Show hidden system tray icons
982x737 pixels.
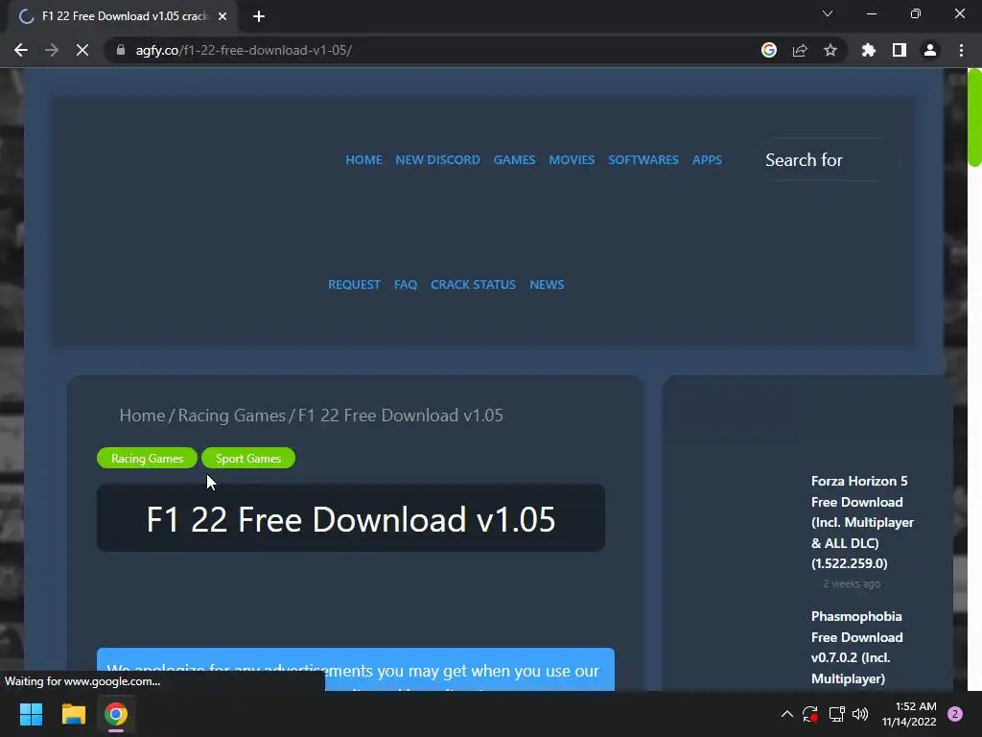click(x=787, y=714)
